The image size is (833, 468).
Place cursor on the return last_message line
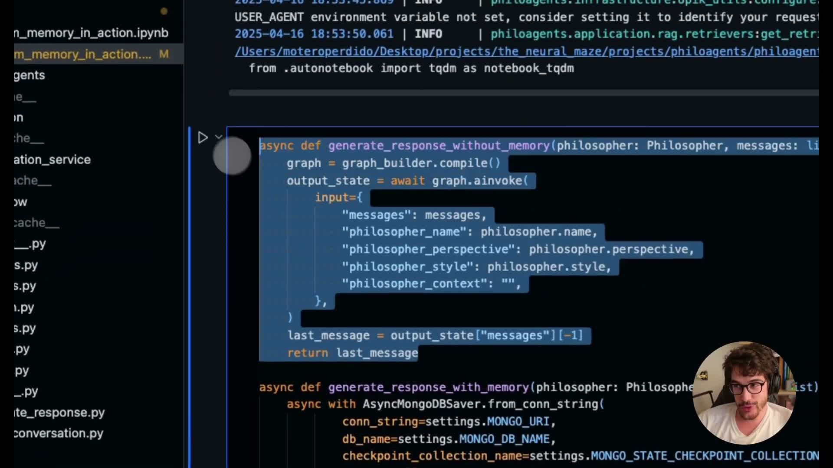click(352, 353)
